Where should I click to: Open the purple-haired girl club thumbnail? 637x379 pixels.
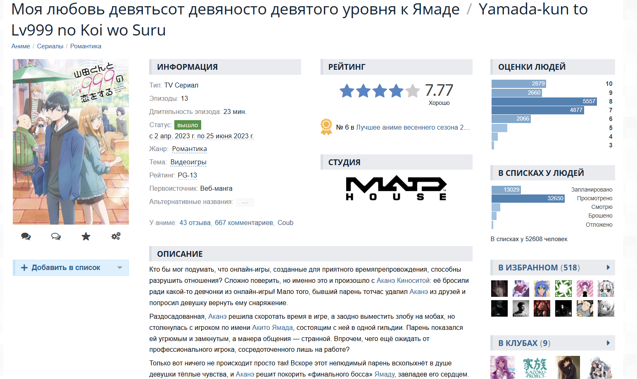pos(503,367)
